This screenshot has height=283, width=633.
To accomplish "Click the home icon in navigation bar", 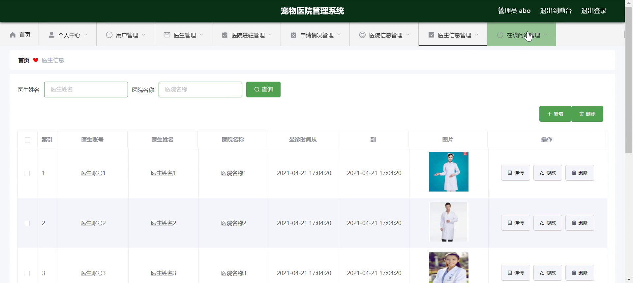I will (x=13, y=35).
